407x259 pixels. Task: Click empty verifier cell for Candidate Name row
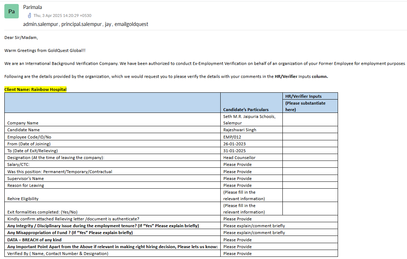[310, 130]
